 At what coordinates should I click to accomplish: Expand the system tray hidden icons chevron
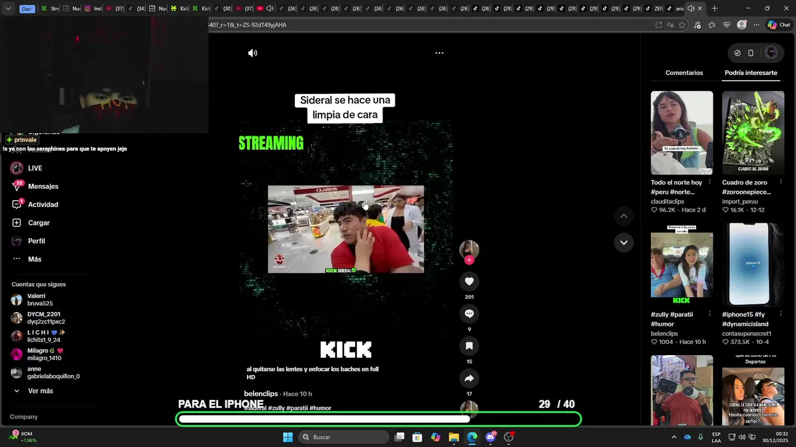(x=673, y=437)
